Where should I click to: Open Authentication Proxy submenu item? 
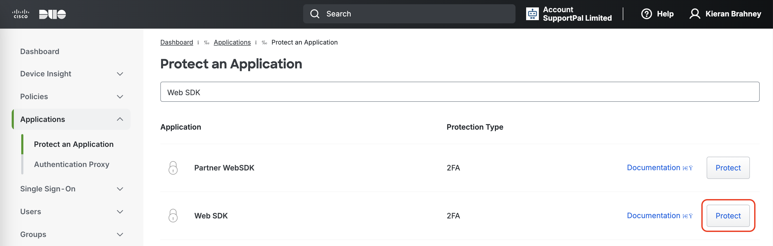(x=72, y=164)
